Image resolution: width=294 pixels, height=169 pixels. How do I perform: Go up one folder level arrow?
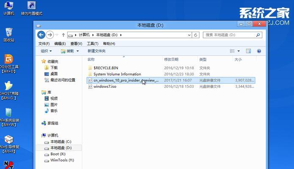click(63, 35)
